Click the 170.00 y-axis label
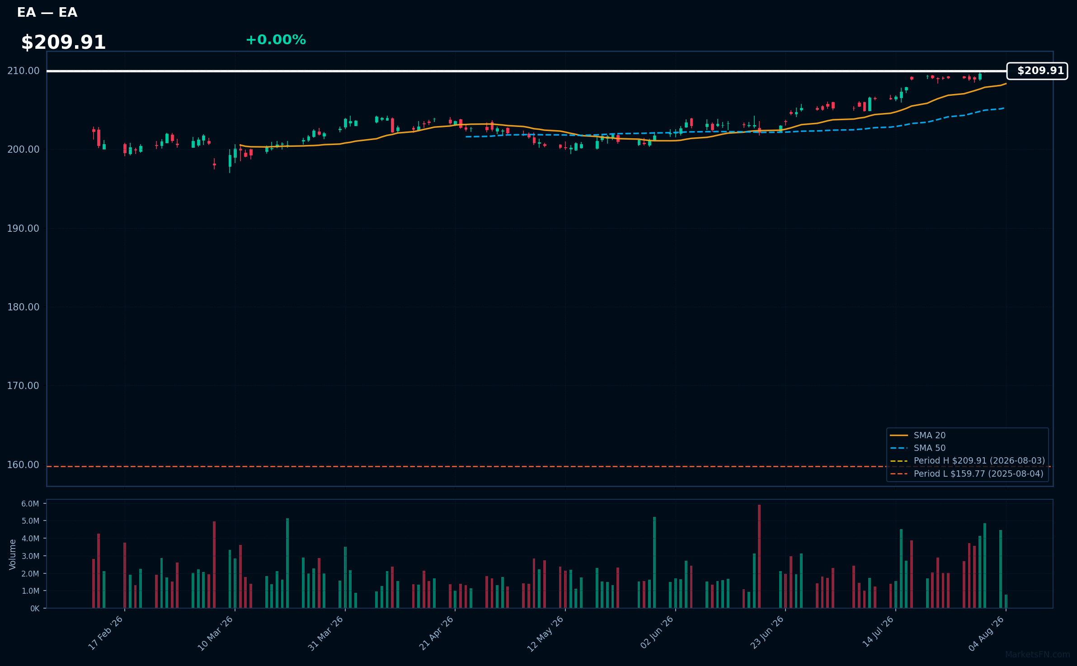1077x666 pixels. tap(24, 386)
